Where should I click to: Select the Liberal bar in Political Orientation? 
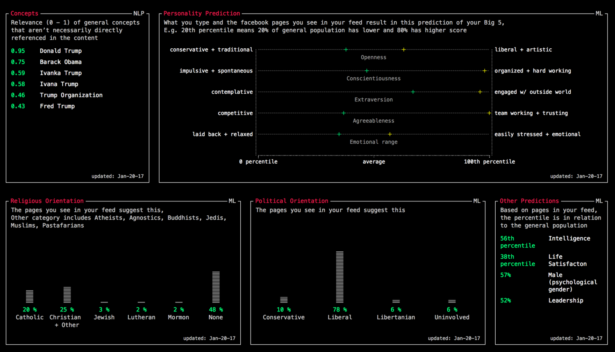(x=339, y=277)
